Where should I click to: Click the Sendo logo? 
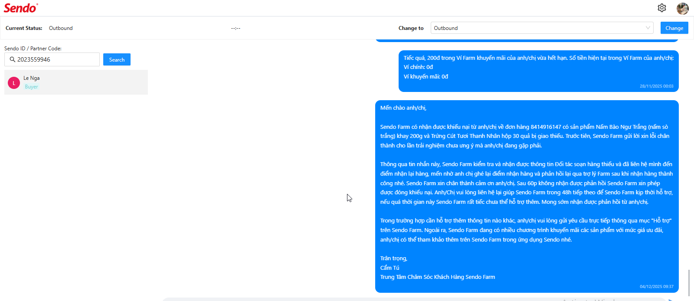(21, 8)
